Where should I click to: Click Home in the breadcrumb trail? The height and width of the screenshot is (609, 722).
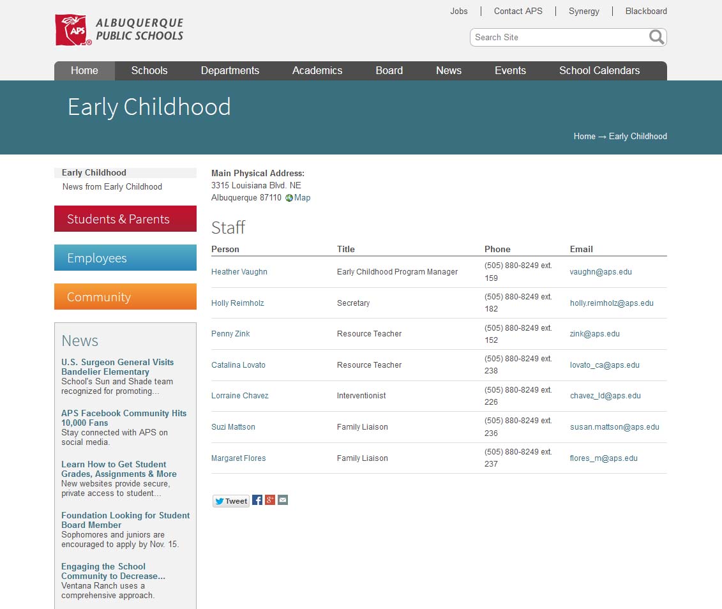584,136
